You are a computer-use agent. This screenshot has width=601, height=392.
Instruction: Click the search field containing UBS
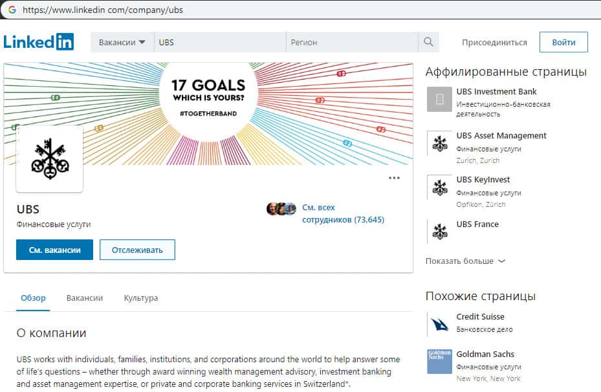click(220, 42)
